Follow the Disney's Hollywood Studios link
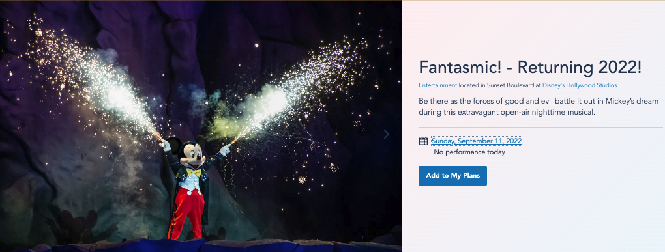 (580, 85)
